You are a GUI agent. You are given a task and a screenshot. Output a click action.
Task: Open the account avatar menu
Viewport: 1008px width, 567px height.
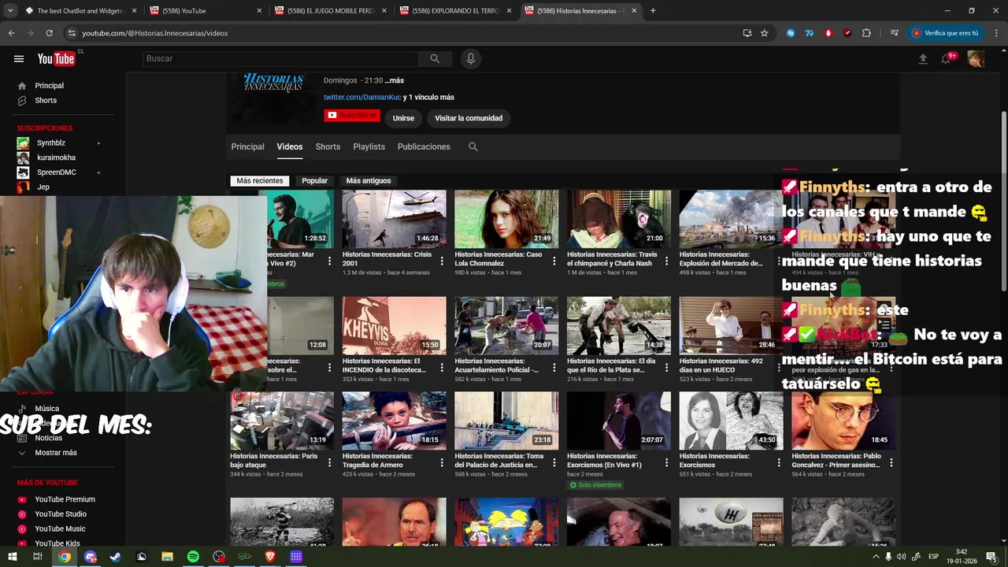click(x=976, y=59)
